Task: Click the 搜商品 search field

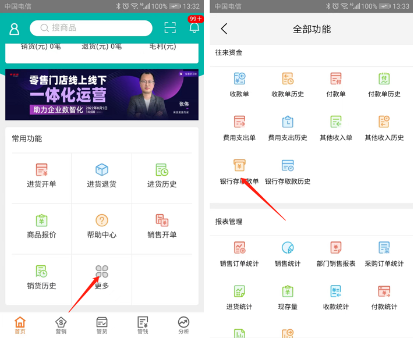Action: pyautogui.click(x=91, y=28)
